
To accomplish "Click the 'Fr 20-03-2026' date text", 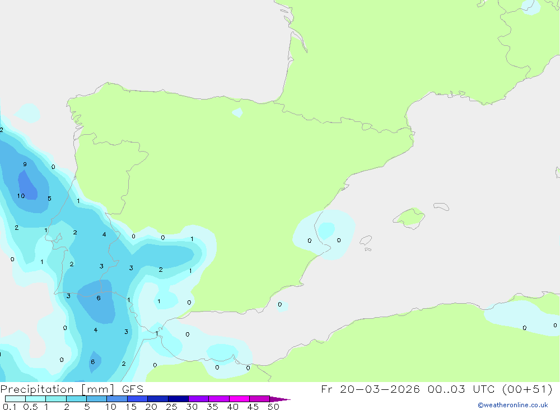I will 370,389.
